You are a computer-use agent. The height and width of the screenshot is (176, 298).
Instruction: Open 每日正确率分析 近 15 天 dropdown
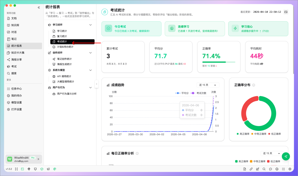[x=272, y=153]
